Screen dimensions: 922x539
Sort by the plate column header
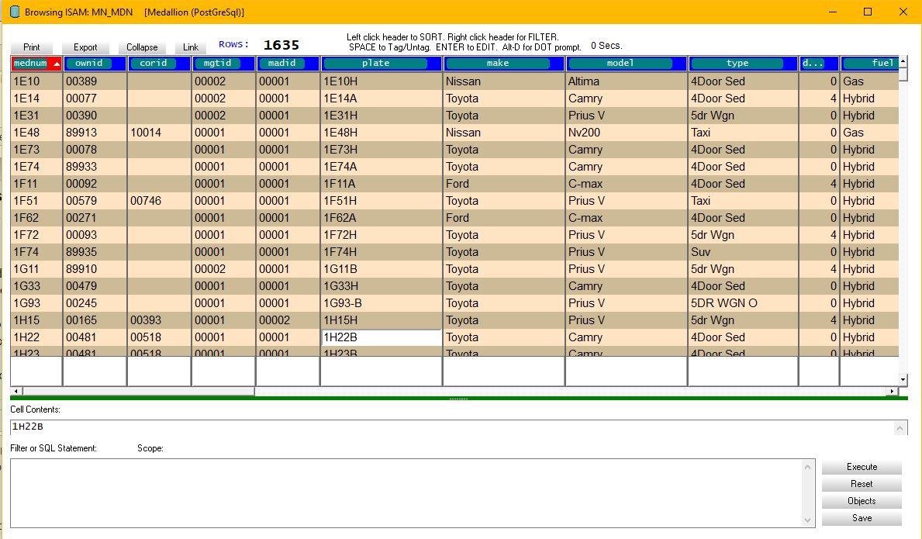[x=375, y=64]
